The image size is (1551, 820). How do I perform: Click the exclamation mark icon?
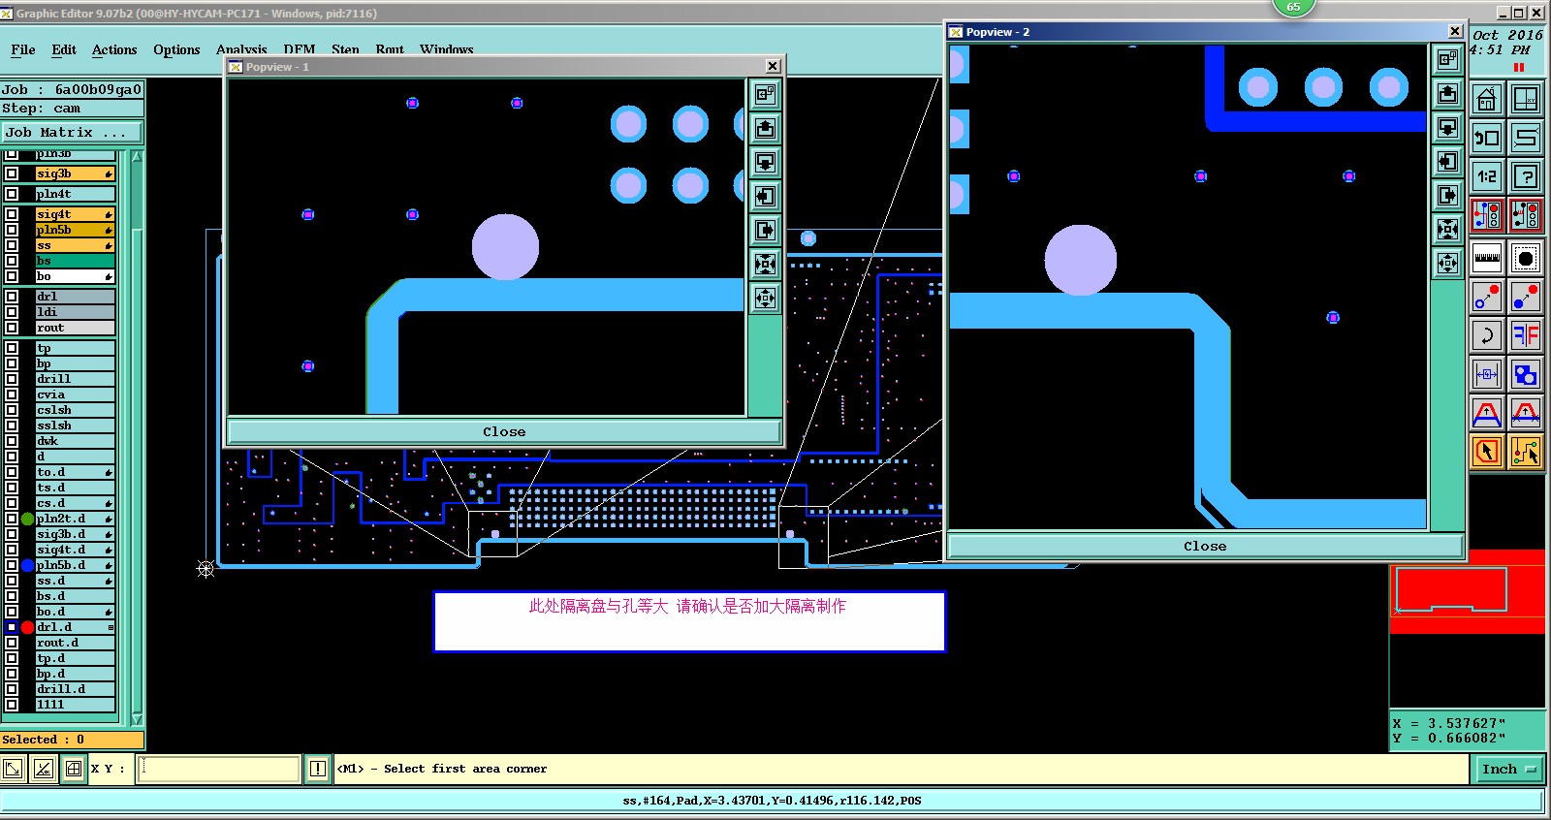[x=317, y=769]
